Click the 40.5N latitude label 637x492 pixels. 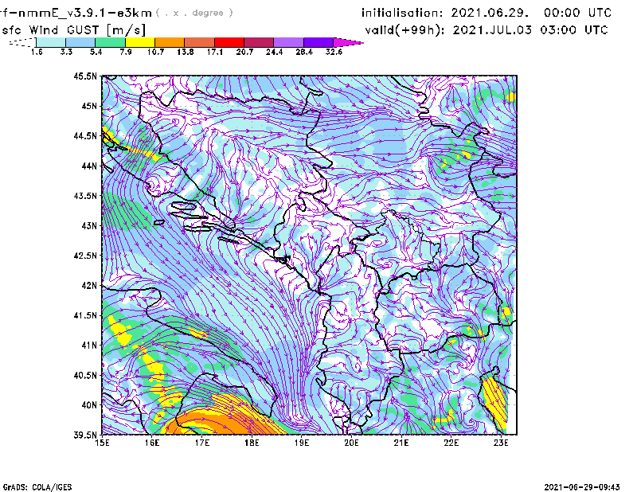pyautogui.click(x=85, y=376)
